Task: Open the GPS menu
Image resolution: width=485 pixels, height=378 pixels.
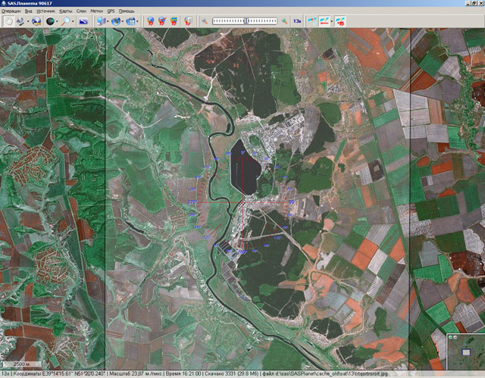Action: pos(111,11)
